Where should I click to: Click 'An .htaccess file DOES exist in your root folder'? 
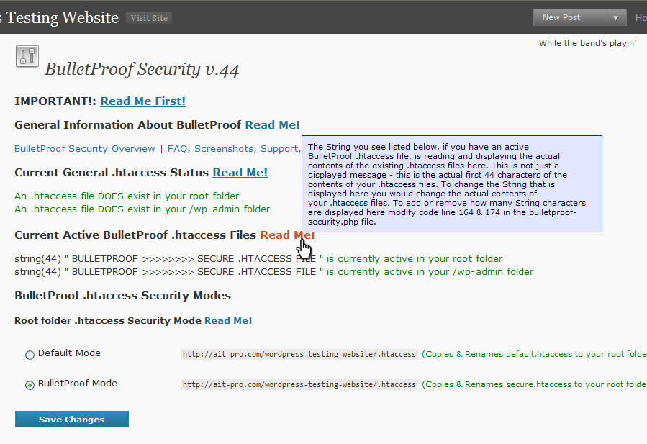(127, 196)
